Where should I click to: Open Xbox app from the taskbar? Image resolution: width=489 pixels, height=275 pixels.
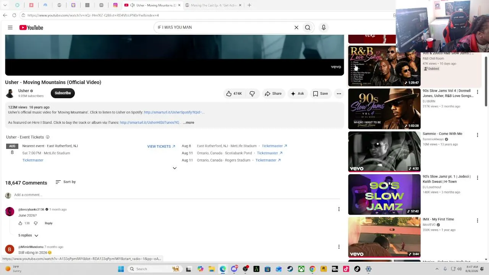(301, 269)
